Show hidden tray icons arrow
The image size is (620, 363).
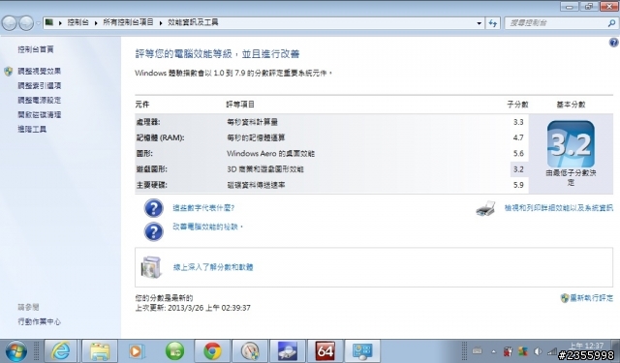click(x=493, y=351)
